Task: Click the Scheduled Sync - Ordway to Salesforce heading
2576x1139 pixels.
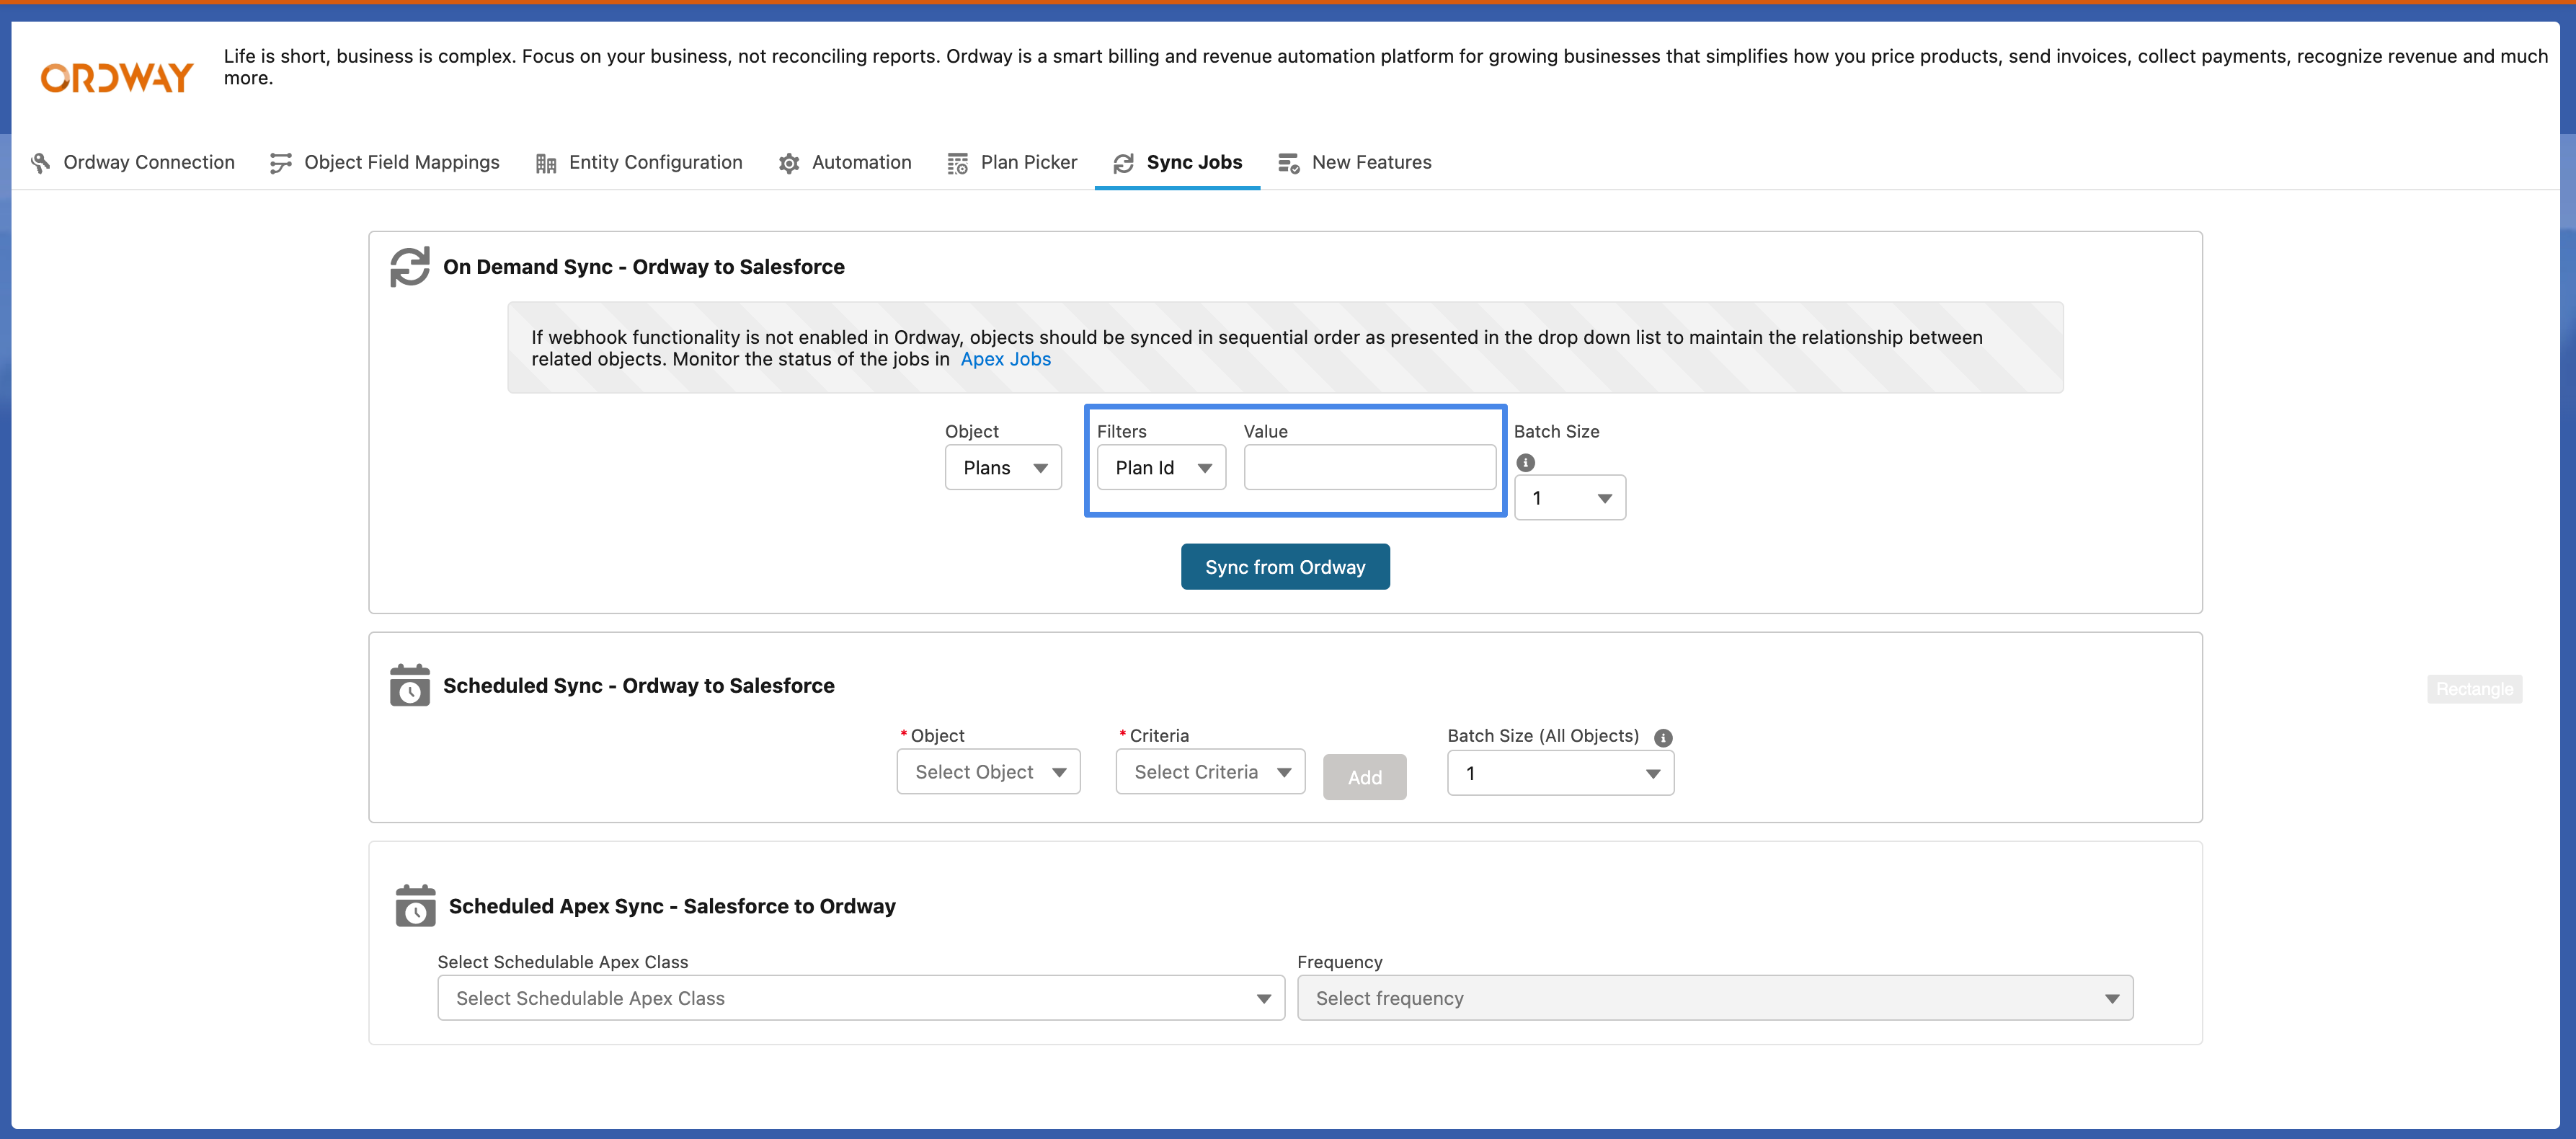Action: pos(638,686)
